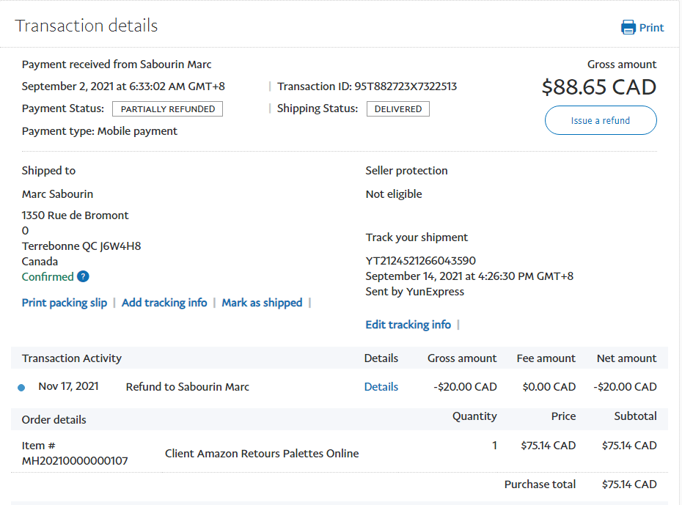Click the Order details header
The height and width of the screenshot is (505, 682).
54,420
